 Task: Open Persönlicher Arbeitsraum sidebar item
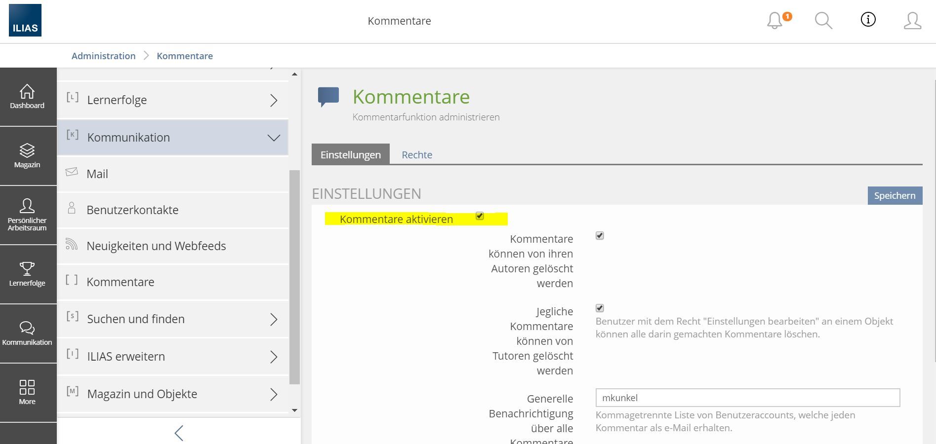[27, 215]
